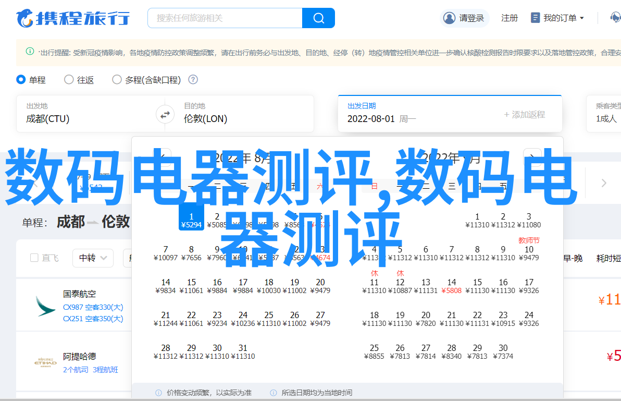The width and height of the screenshot is (621, 401).
Task: Sort flights by 早-晚 departure time
Action: click(x=573, y=258)
